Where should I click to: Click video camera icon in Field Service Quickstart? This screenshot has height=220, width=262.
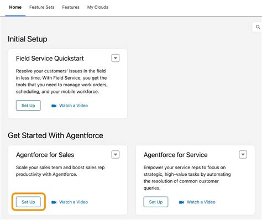point(54,106)
